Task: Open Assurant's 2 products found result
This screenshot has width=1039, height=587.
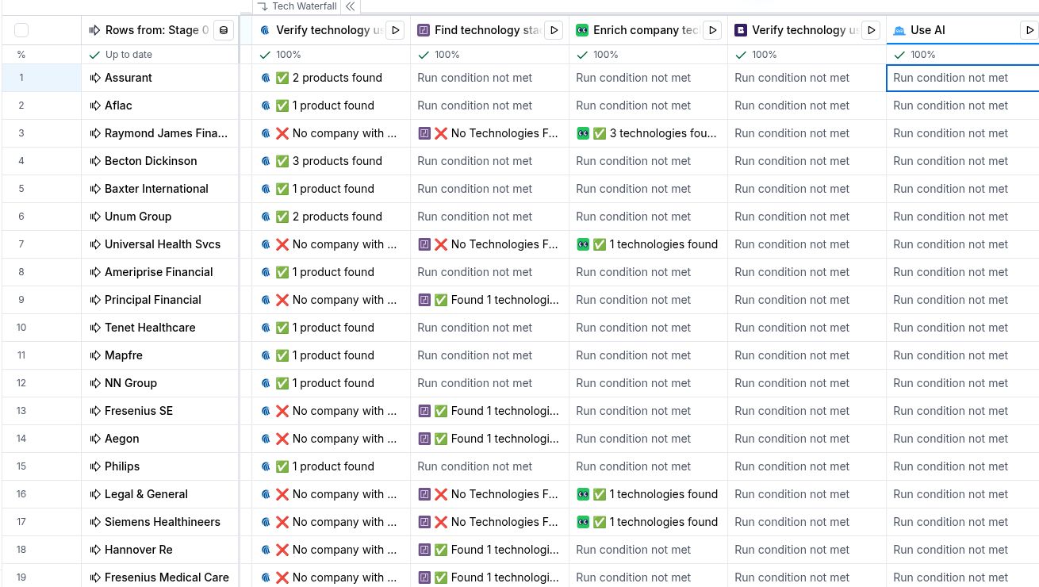Action: (331, 78)
